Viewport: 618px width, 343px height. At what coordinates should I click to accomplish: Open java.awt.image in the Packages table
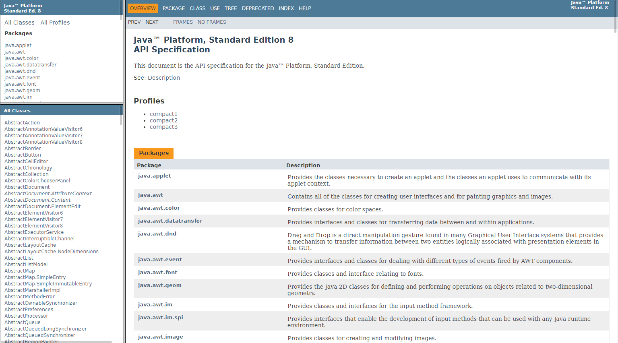(161, 337)
